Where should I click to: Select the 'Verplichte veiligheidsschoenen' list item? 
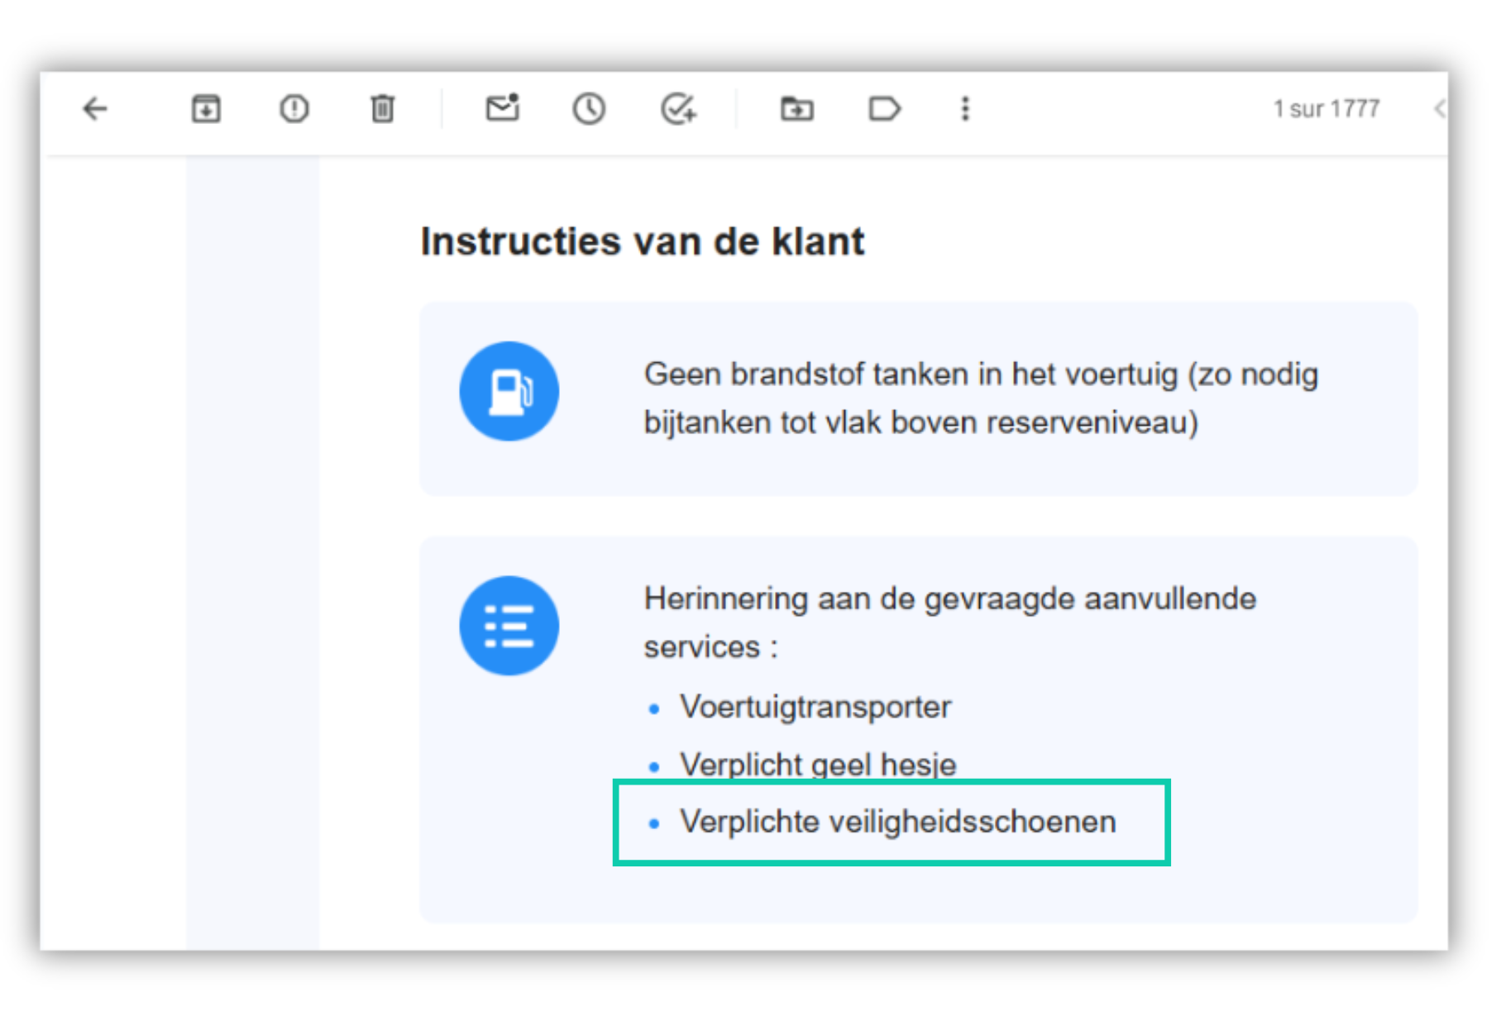[898, 822]
